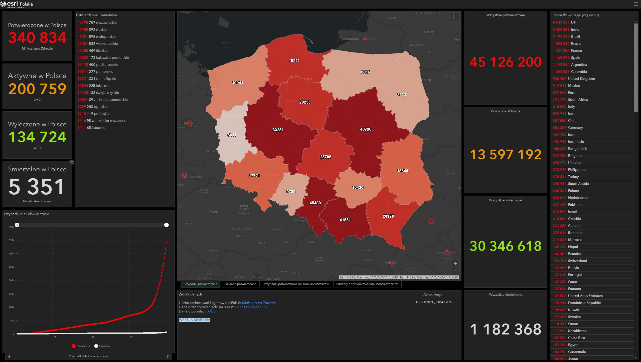641x362 pixels.
Task: Zoom out the map with minus button
Action: (x=455, y=270)
